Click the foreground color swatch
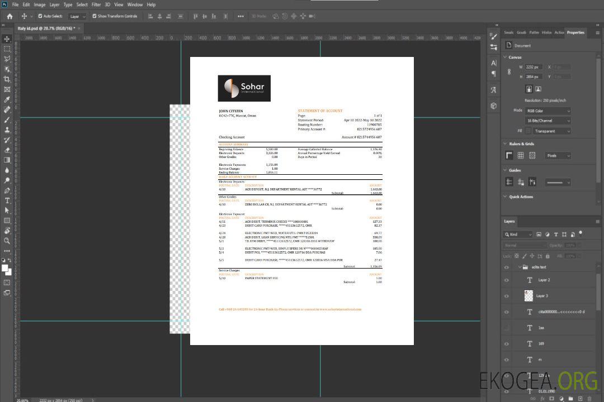Image resolution: width=604 pixels, height=402 pixels. click(x=5, y=268)
